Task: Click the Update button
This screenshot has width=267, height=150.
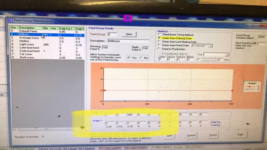Action: click(x=191, y=135)
